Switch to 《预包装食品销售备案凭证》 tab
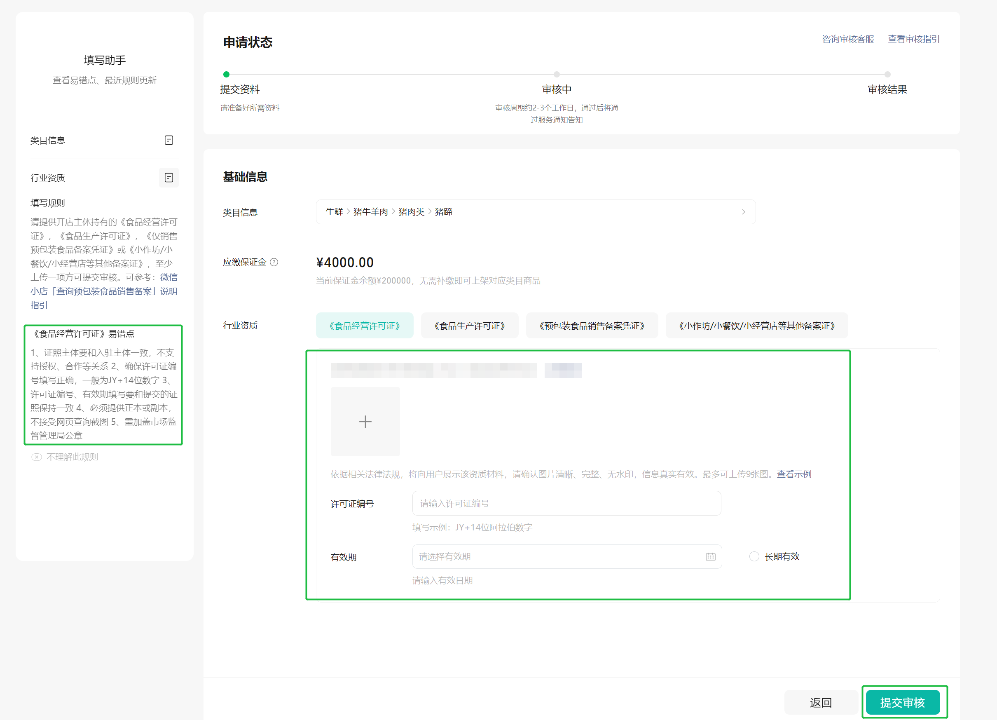This screenshot has width=997, height=720. tap(592, 326)
